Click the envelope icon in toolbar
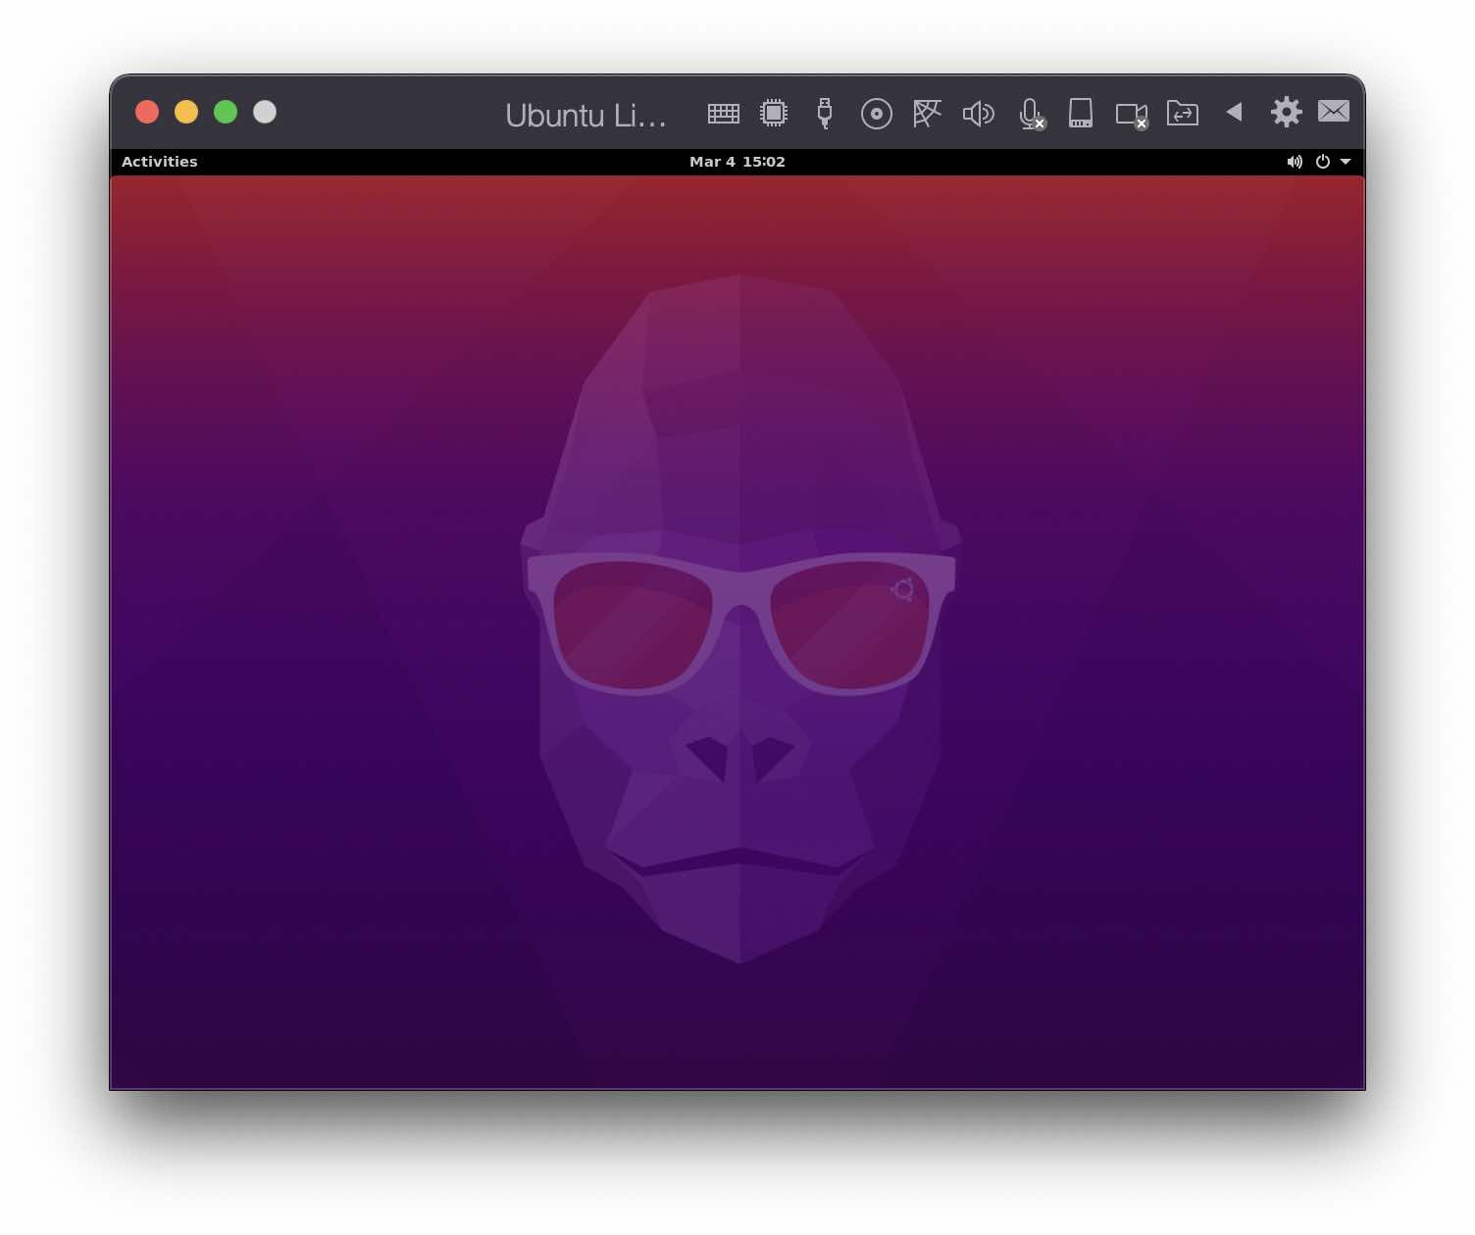The image size is (1475, 1235). coord(1334,111)
